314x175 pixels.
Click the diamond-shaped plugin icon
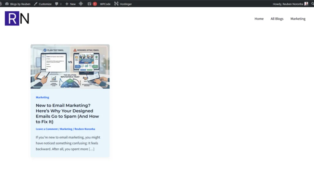click(x=81, y=4)
